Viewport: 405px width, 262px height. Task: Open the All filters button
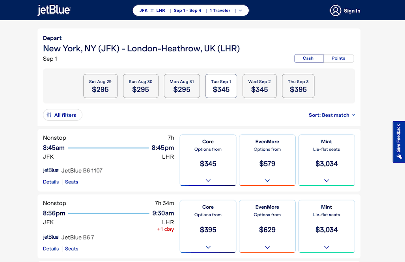tap(63, 115)
